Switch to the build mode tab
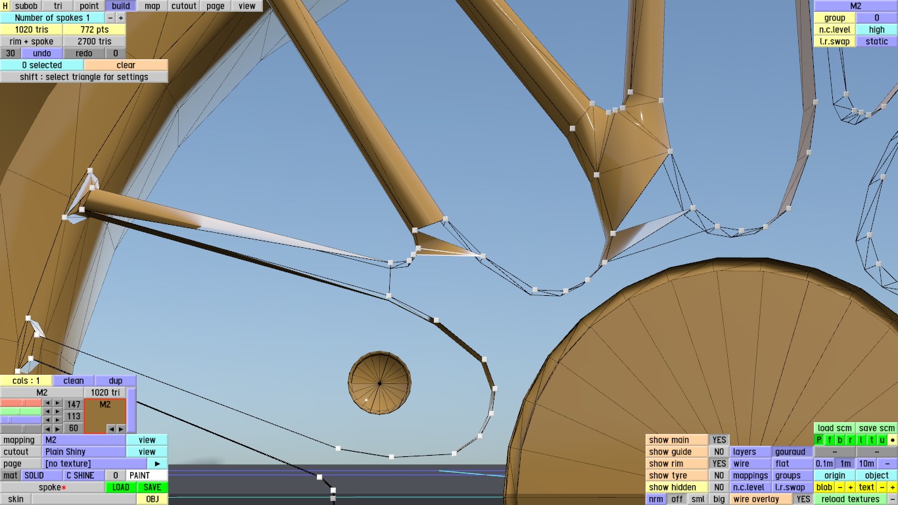Viewport: 898px width, 505px height. click(121, 6)
